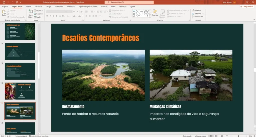256x137 pixels.
Task: Save the presentation from quick access toolbar
Action: coord(4,2)
